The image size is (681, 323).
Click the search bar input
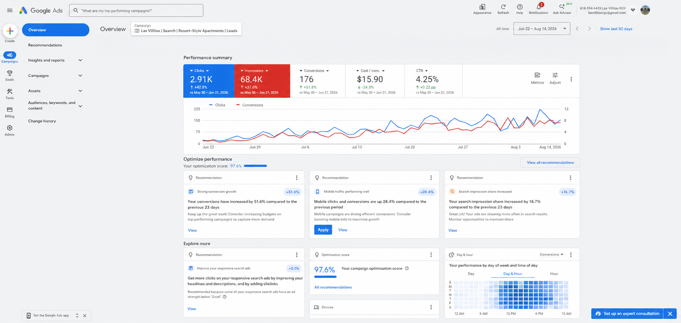pyautogui.click(x=136, y=10)
